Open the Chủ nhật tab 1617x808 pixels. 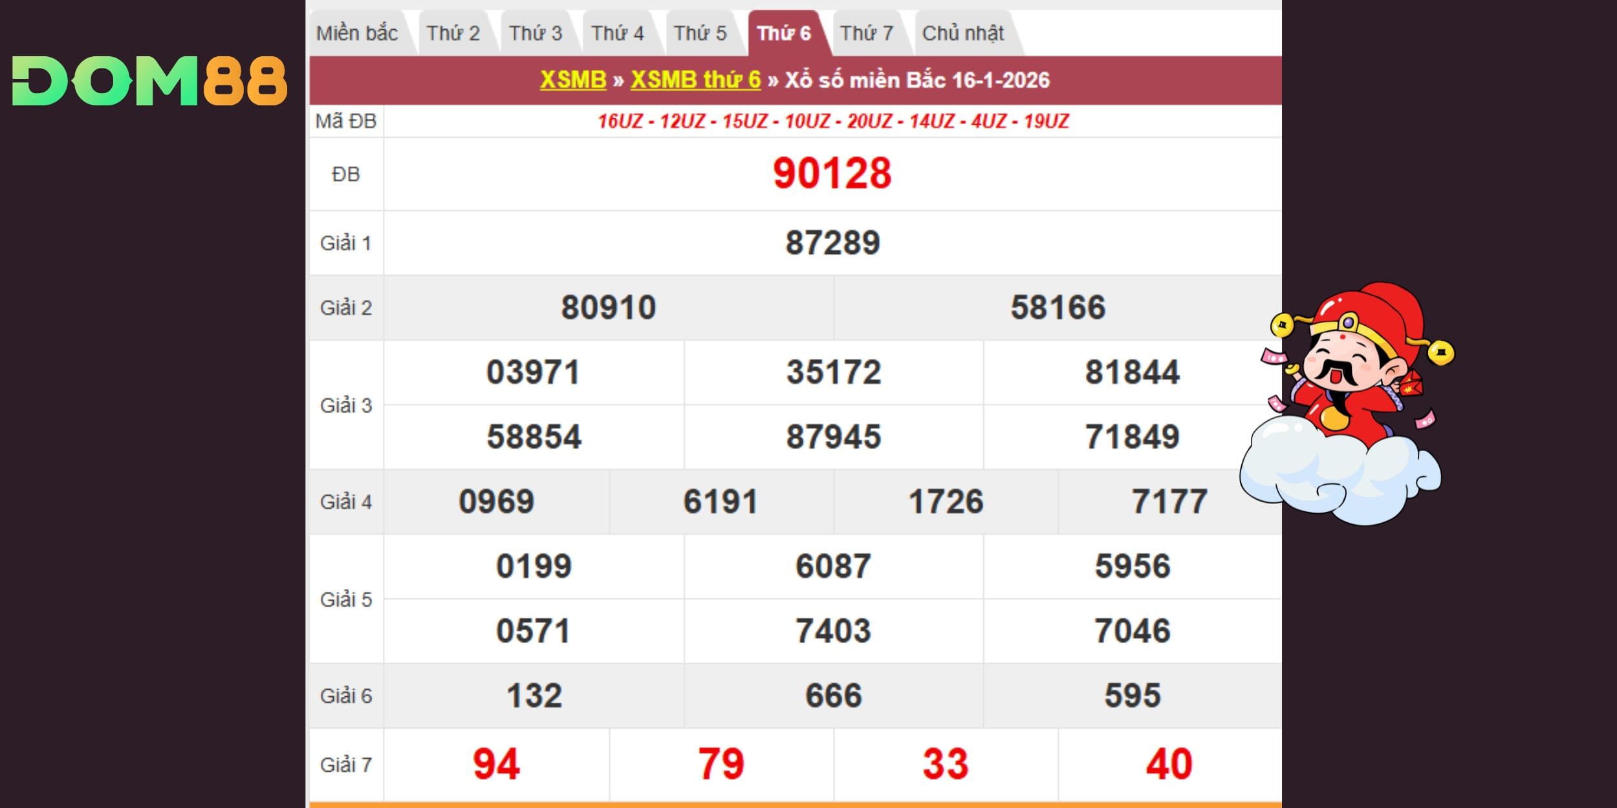(x=962, y=33)
